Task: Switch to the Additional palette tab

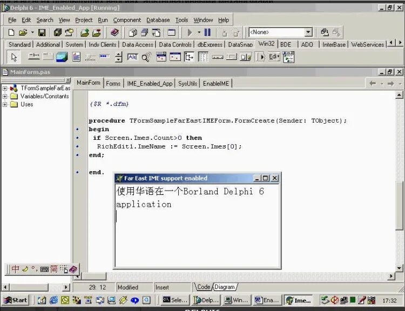Action: click(48, 45)
